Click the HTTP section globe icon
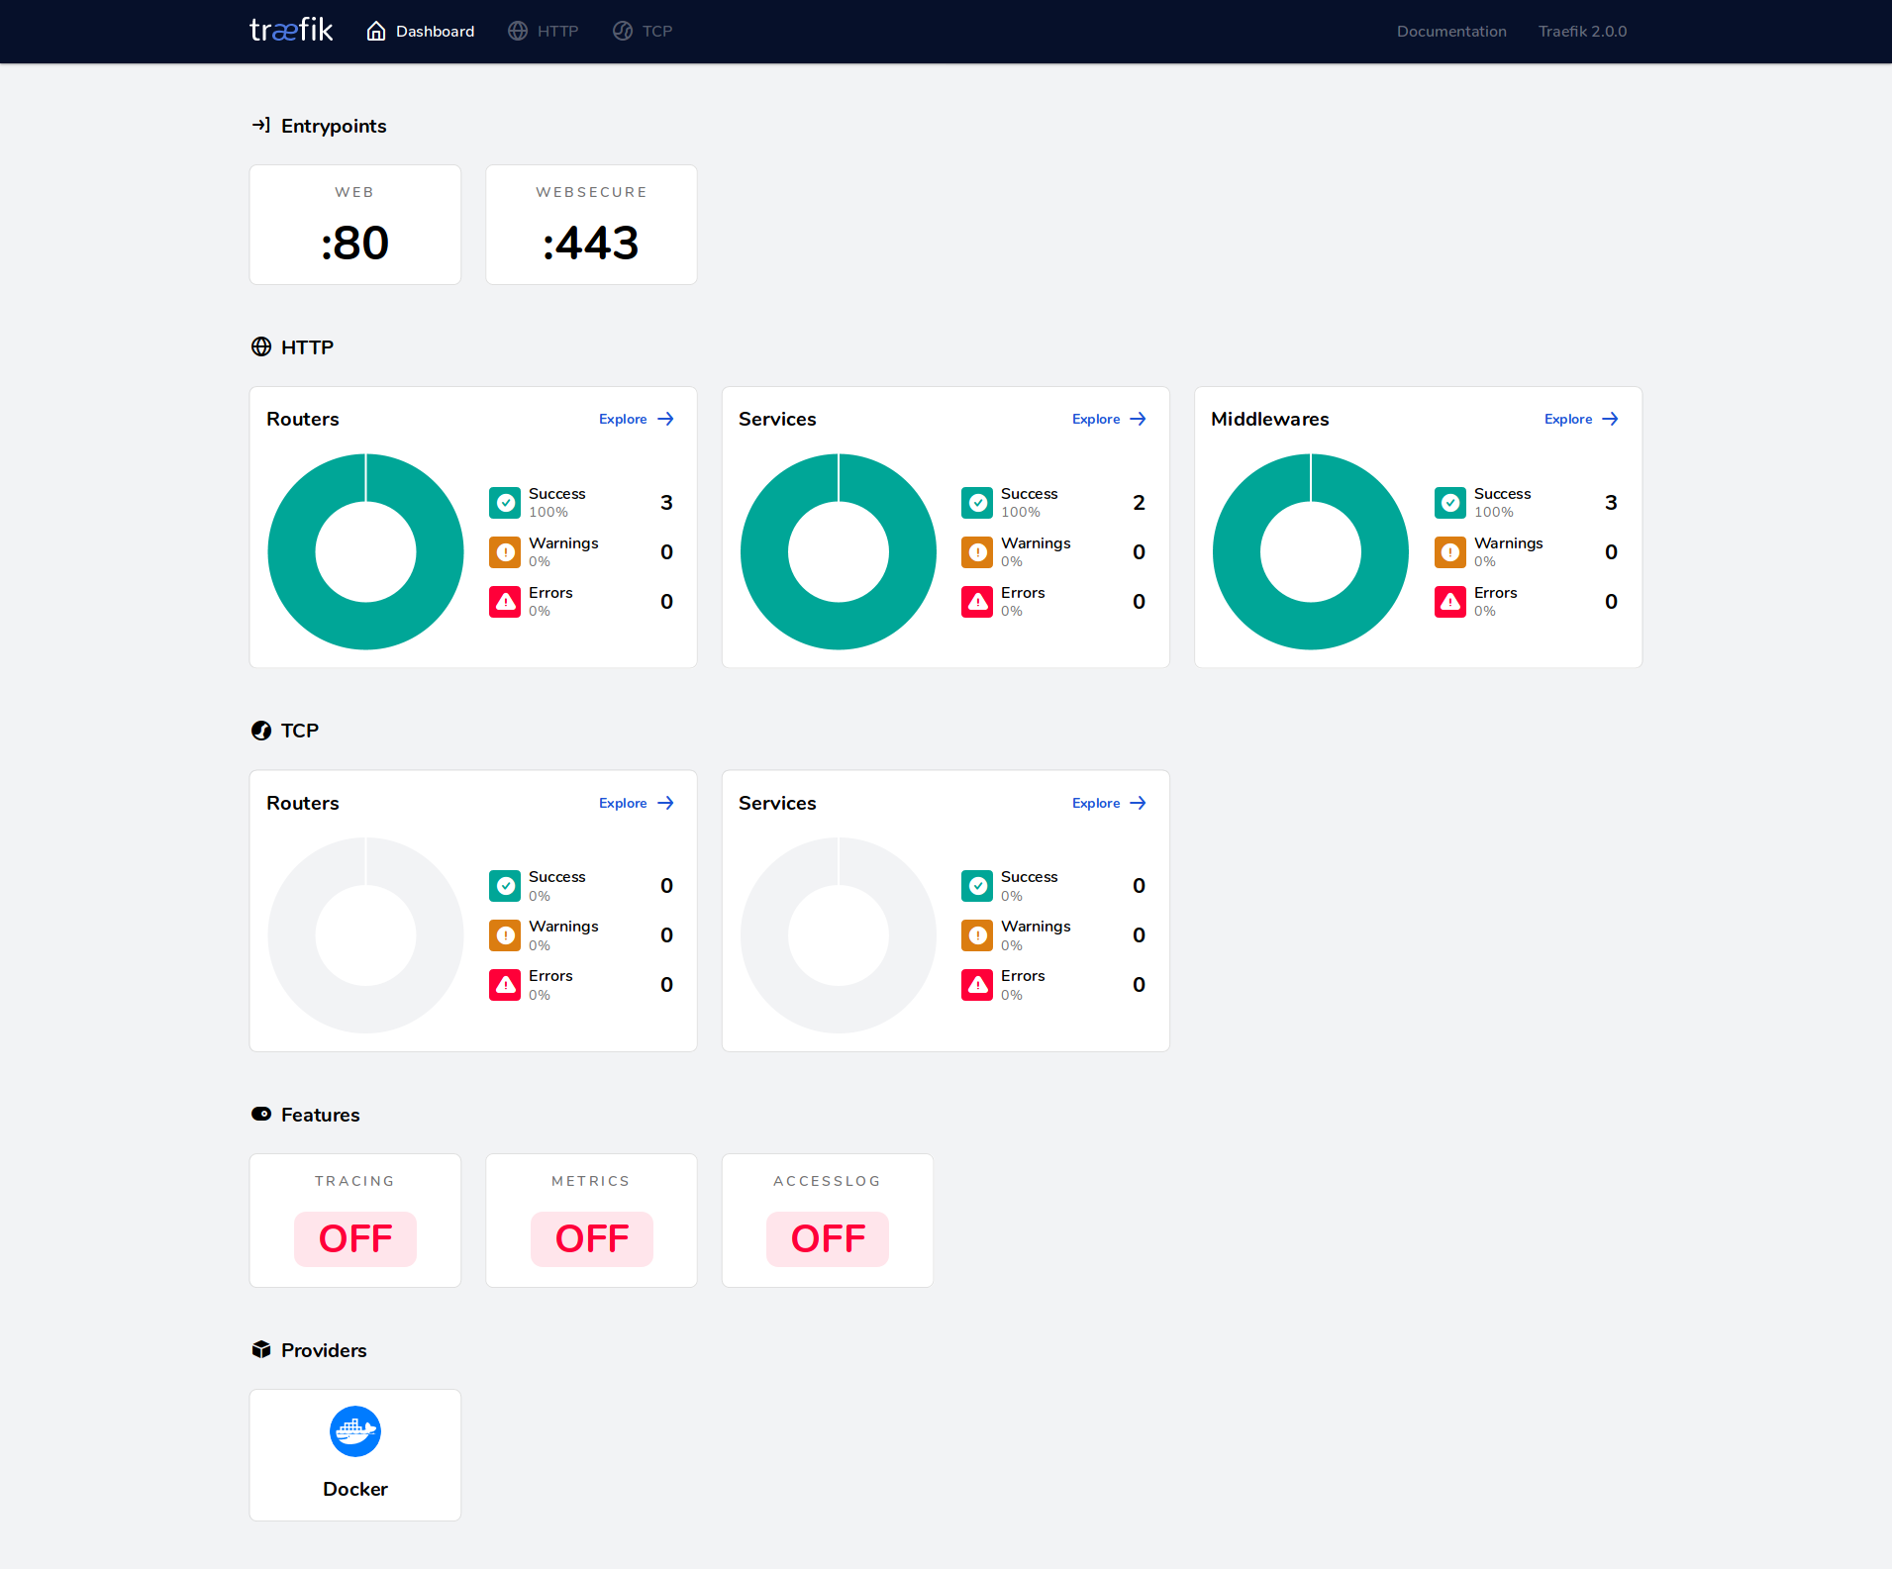The width and height of the screenshot is (1892, 1569). click(x=261, y=346)
